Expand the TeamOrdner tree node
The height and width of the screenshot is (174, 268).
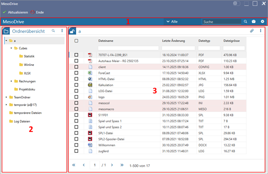[6, 97]
